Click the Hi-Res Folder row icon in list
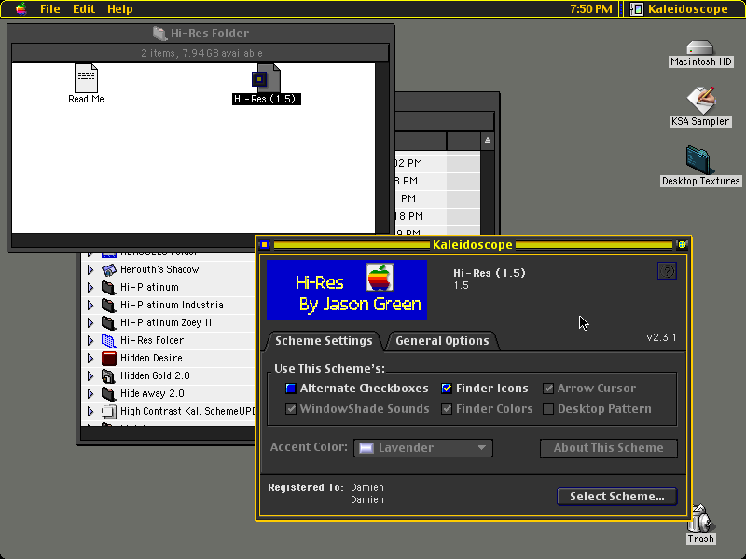This screenshot has height=559, width=746. tap(109, 341)
